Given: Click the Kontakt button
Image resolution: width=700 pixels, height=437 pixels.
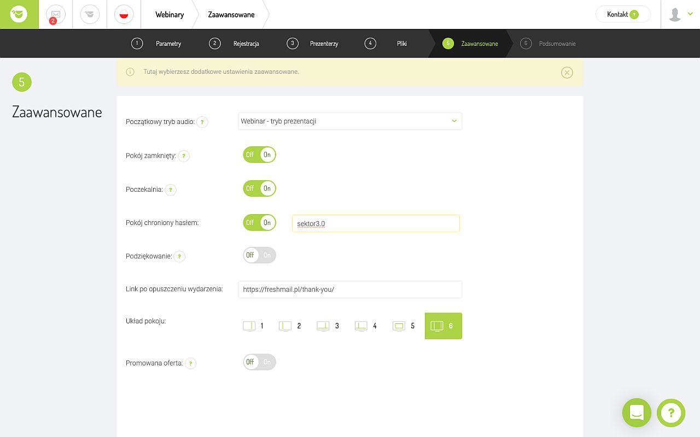Looking at the screenshot, I should point(622,15).
